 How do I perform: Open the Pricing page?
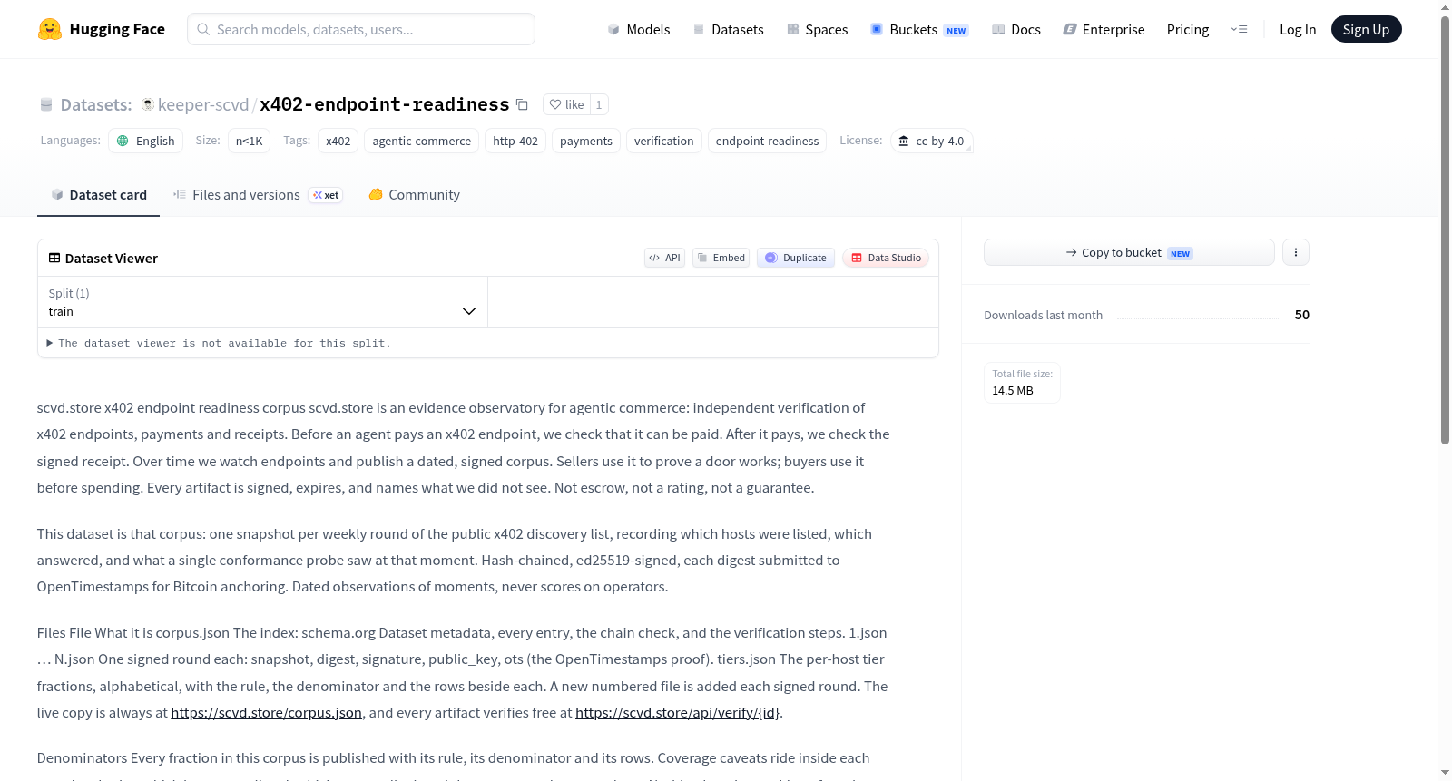pyautogui.click(x=1188, y=29)
